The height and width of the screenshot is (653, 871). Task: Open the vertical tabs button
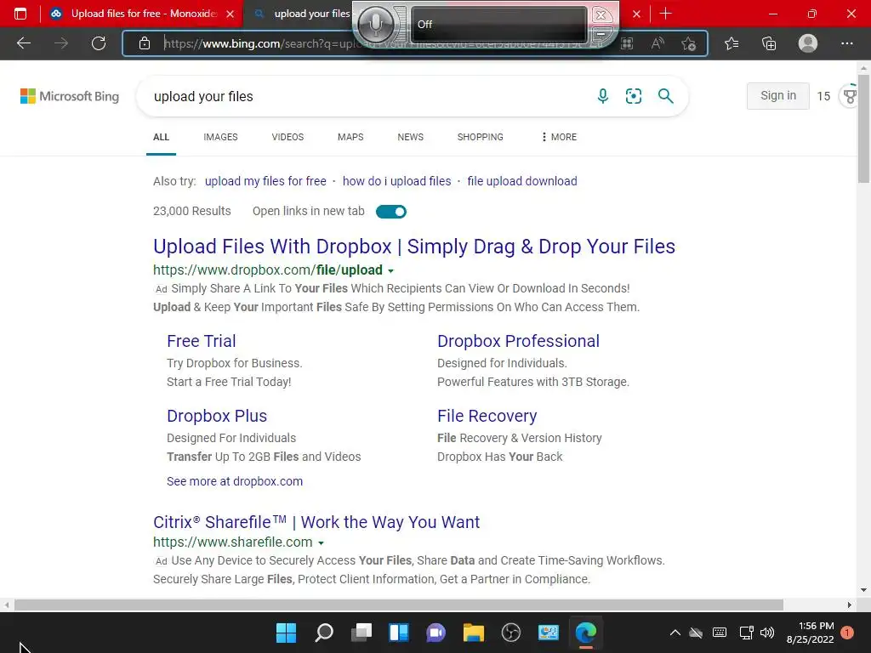point(20,14)
